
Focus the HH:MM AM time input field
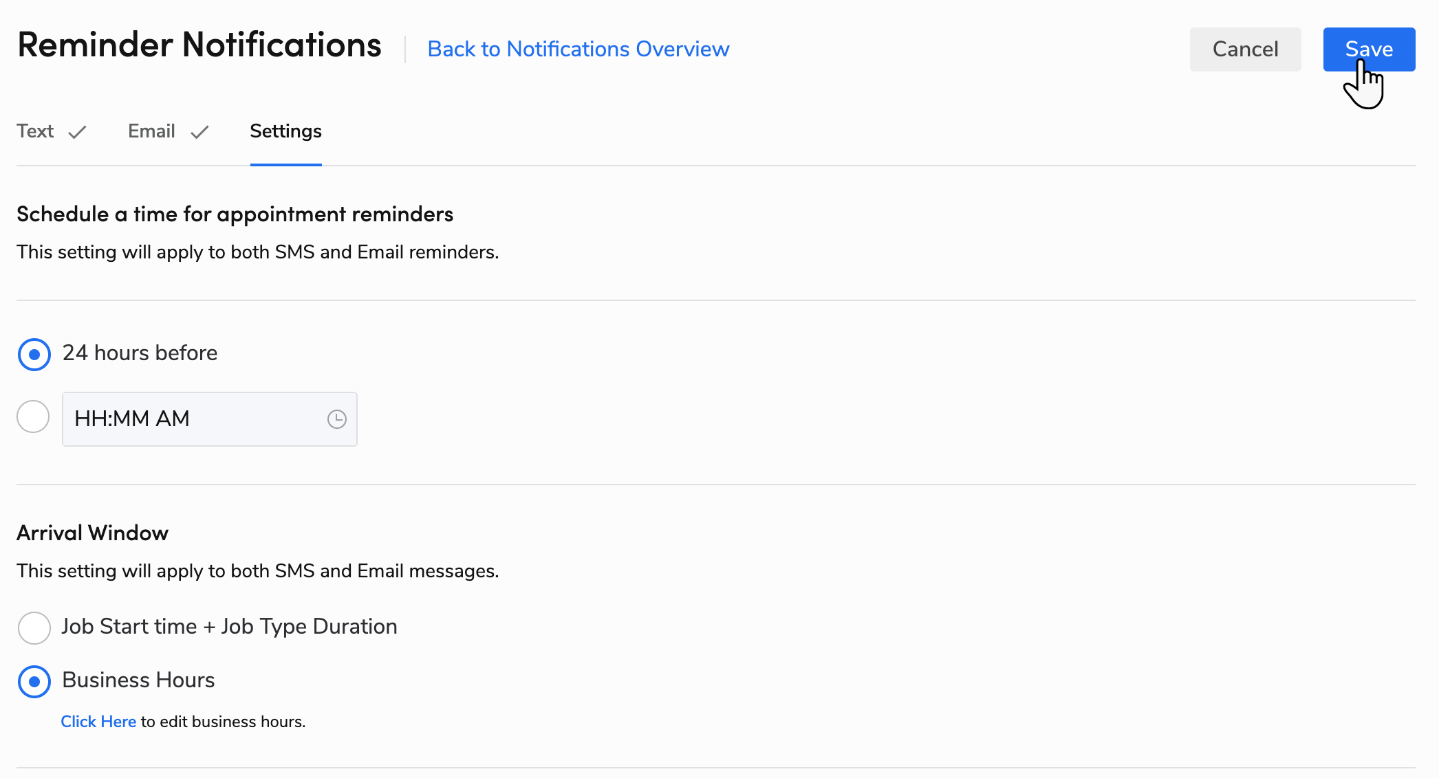(193, 419)
